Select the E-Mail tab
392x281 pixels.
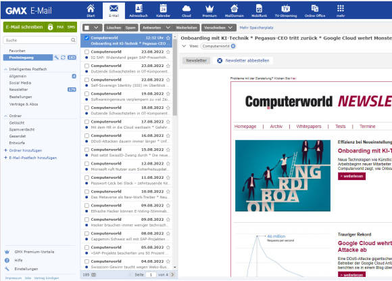[x=114, y=11]
